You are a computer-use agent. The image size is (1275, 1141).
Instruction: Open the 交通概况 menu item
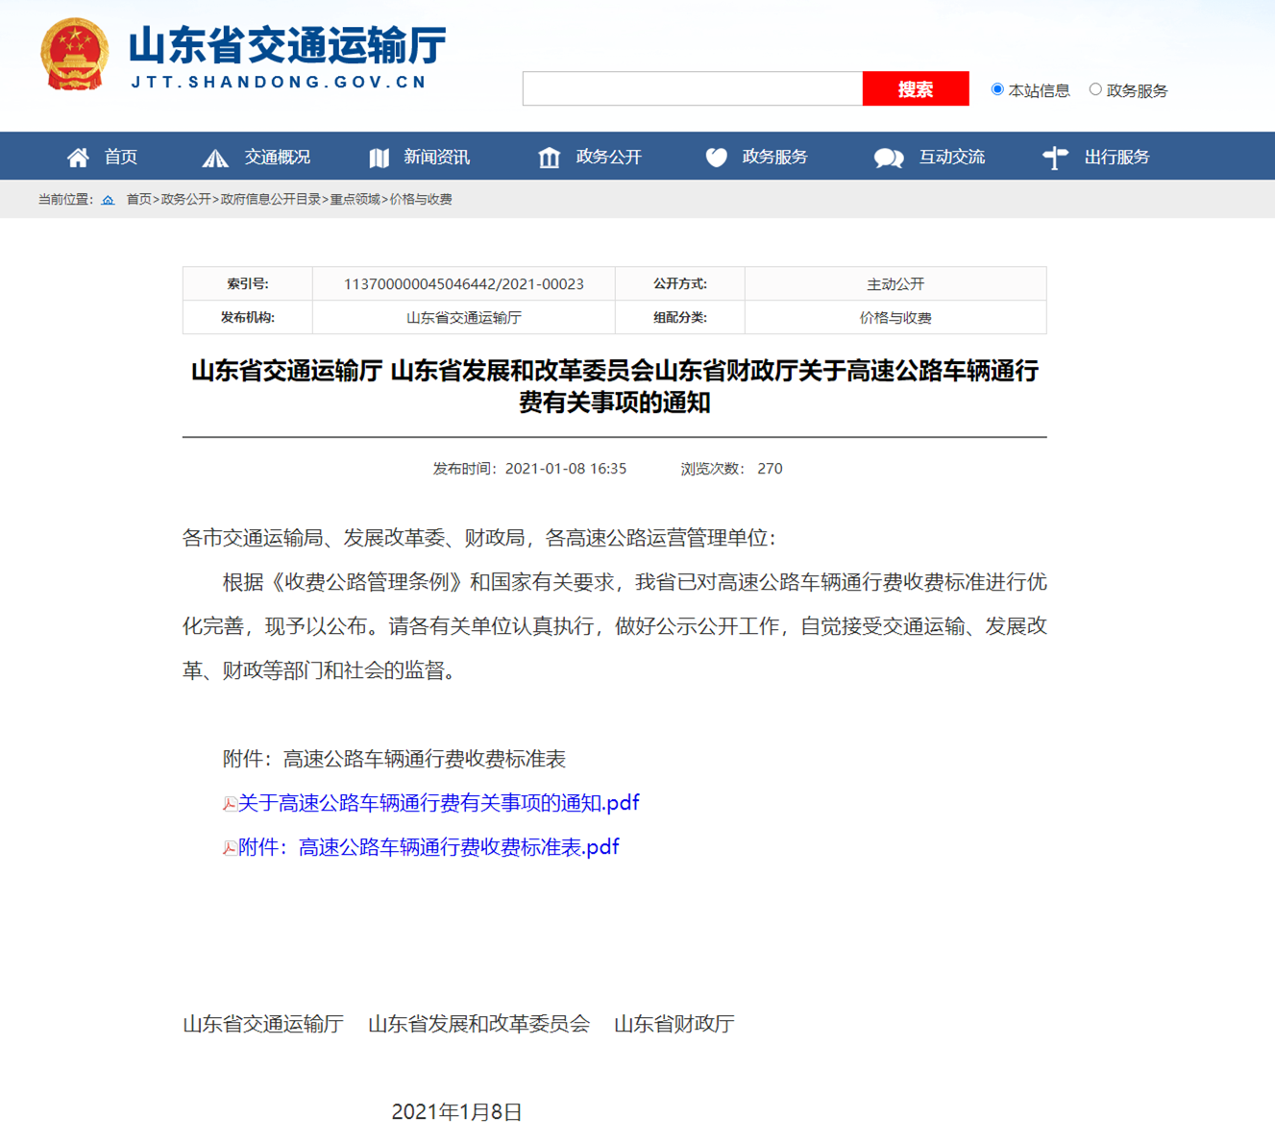pyautogui.click(x=278, y=158)
